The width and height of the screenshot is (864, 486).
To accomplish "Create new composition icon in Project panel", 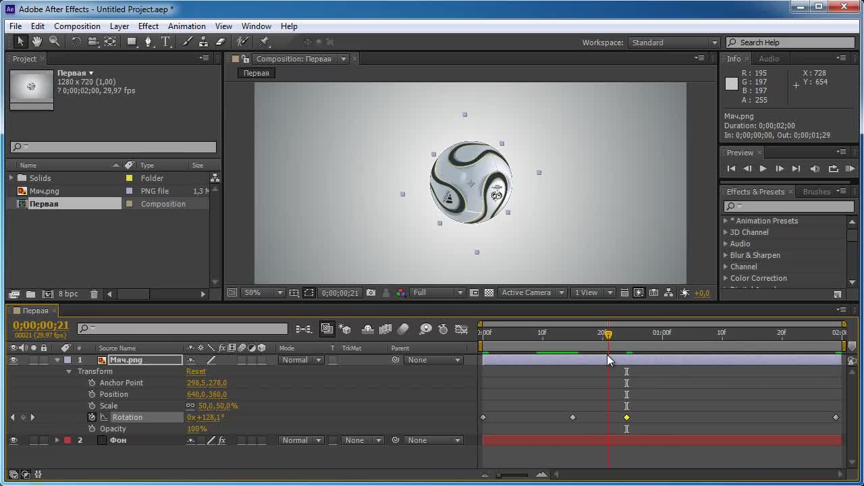I will click(47, 294).
